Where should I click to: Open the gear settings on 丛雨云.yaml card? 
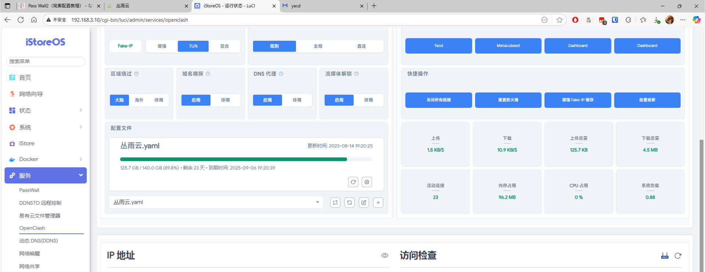[367, 182]
